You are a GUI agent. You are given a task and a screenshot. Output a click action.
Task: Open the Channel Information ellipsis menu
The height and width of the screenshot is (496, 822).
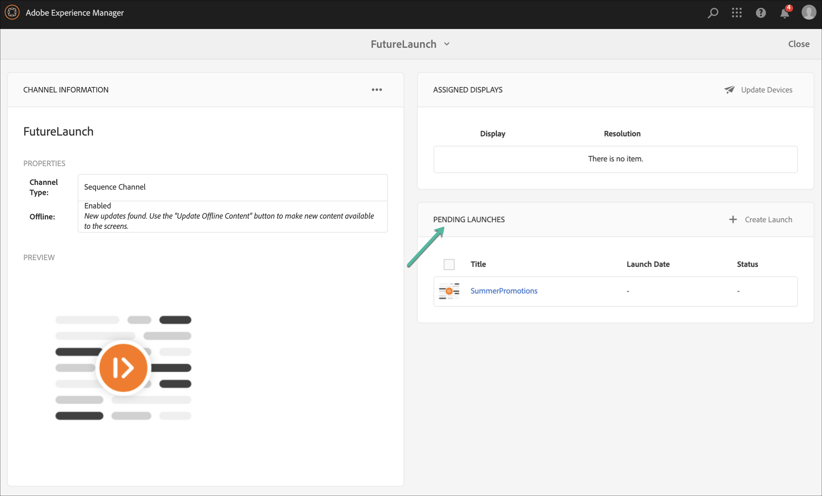tap(377, 90)
